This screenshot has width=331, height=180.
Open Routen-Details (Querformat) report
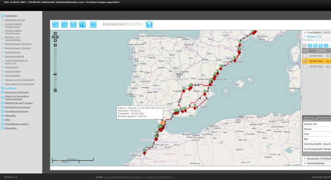(x=13, y=25)
